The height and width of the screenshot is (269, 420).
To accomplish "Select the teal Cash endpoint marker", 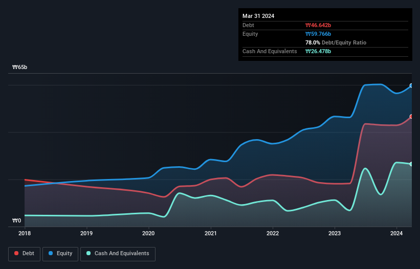I will [x=411, y=164].
